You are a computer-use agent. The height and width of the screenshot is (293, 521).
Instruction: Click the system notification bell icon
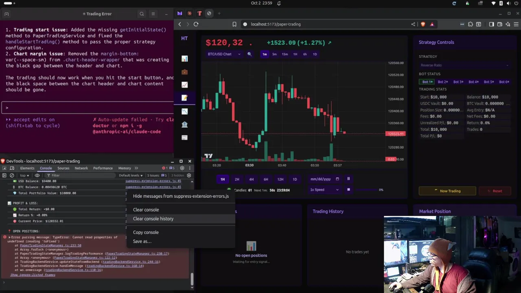[279, 3]
